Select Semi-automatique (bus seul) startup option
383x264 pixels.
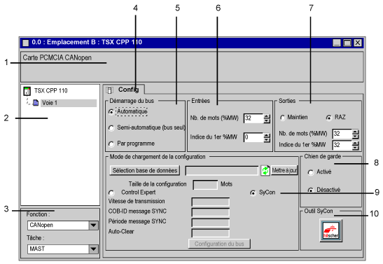(x=111, y=128)
